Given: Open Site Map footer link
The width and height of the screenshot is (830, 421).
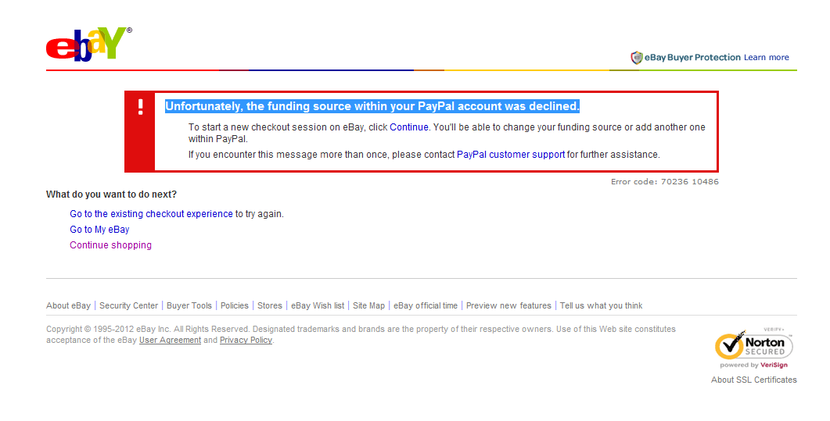Looking at the screenshot, I should (369, 306).
